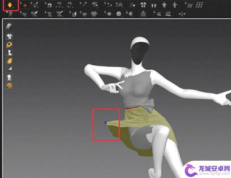231x178 pixels.
Task: Switch the orange fabric Textured Surface icon
Action: [x=9, y=61]
